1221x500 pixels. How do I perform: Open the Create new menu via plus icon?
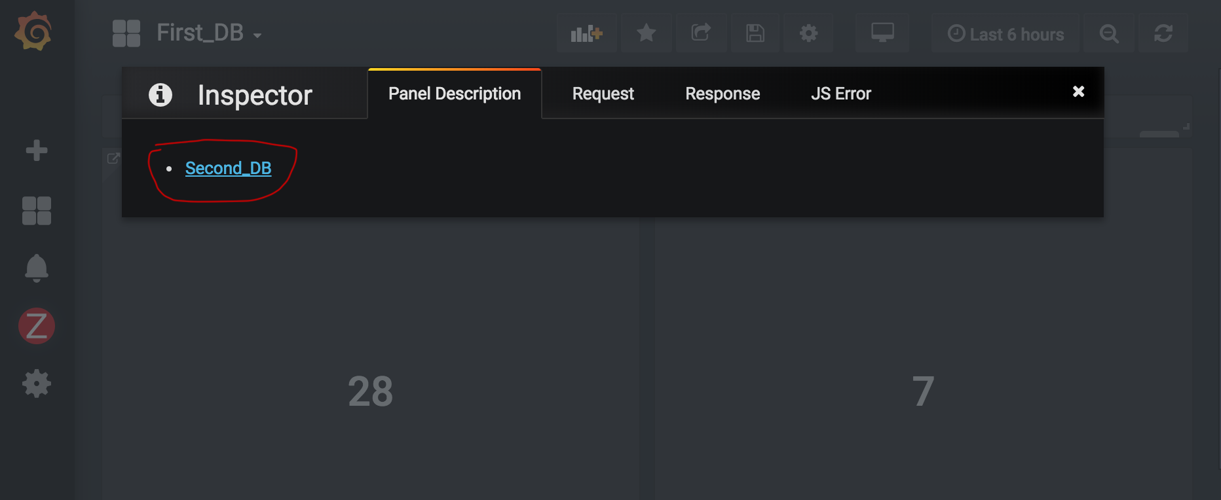pos(36,150)
